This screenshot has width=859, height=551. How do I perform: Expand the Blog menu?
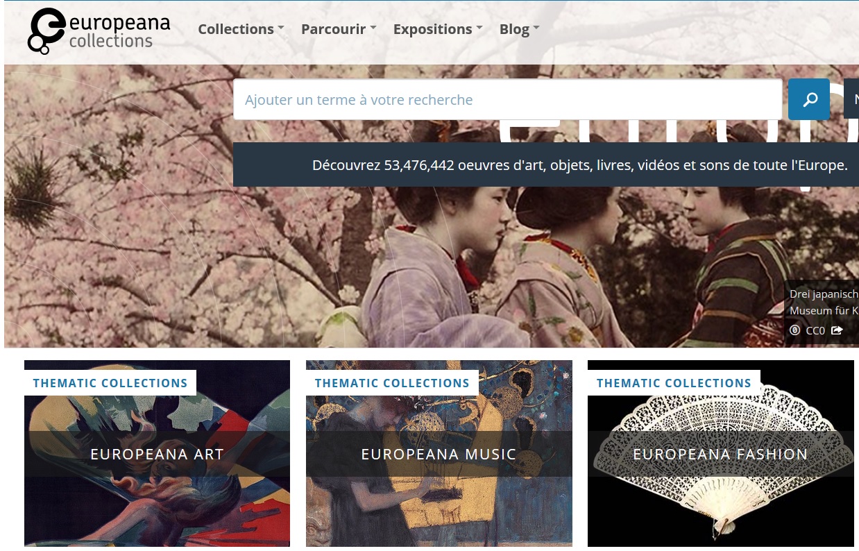519,29
